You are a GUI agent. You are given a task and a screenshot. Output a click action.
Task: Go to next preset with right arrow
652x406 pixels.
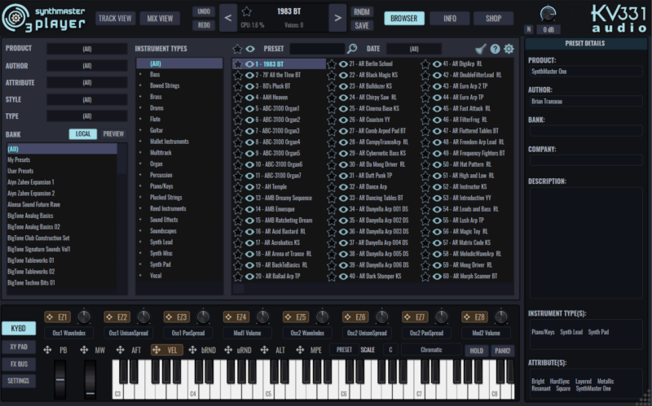tap(338, 18)
